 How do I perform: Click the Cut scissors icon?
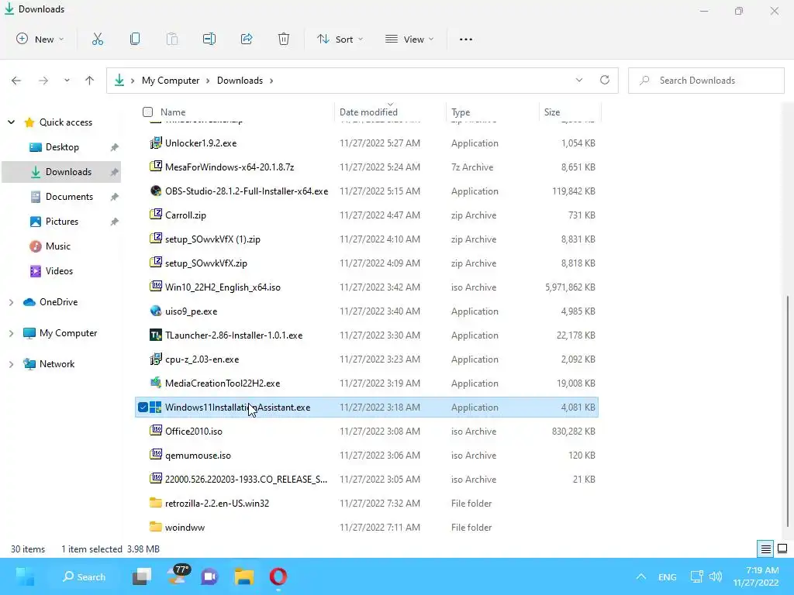tap(97, 39)
